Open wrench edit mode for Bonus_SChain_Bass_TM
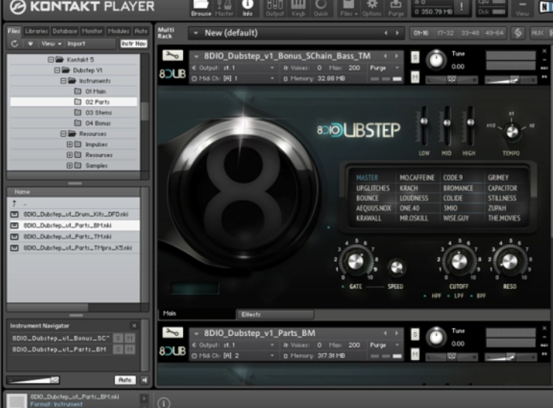 173,55
